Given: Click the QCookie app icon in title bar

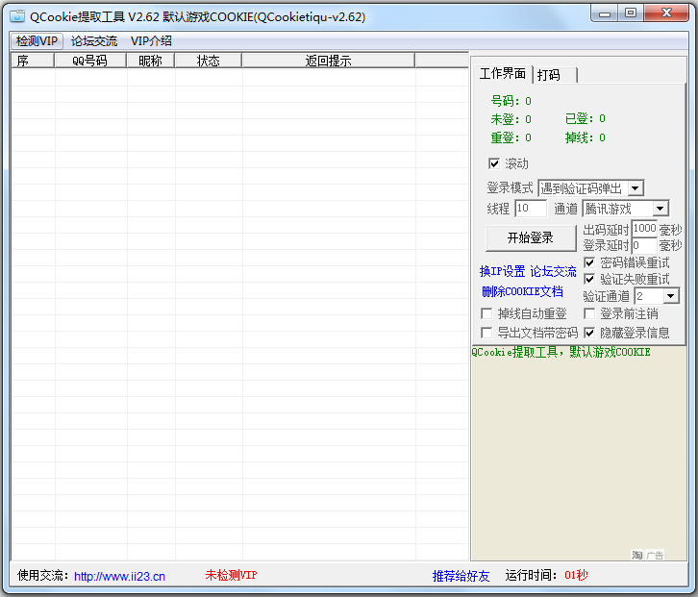Looking at the screenshot, I should click(17, 16).
